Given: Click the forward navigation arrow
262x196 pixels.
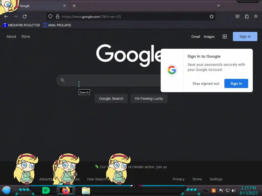Looking at the screenshot, I should coord(15,17).
